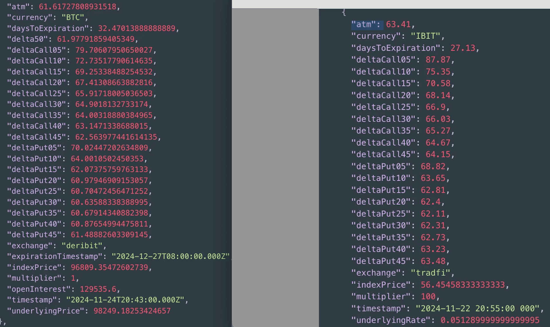
Task: Click the multiplier value 1
Action: point(73,278)
